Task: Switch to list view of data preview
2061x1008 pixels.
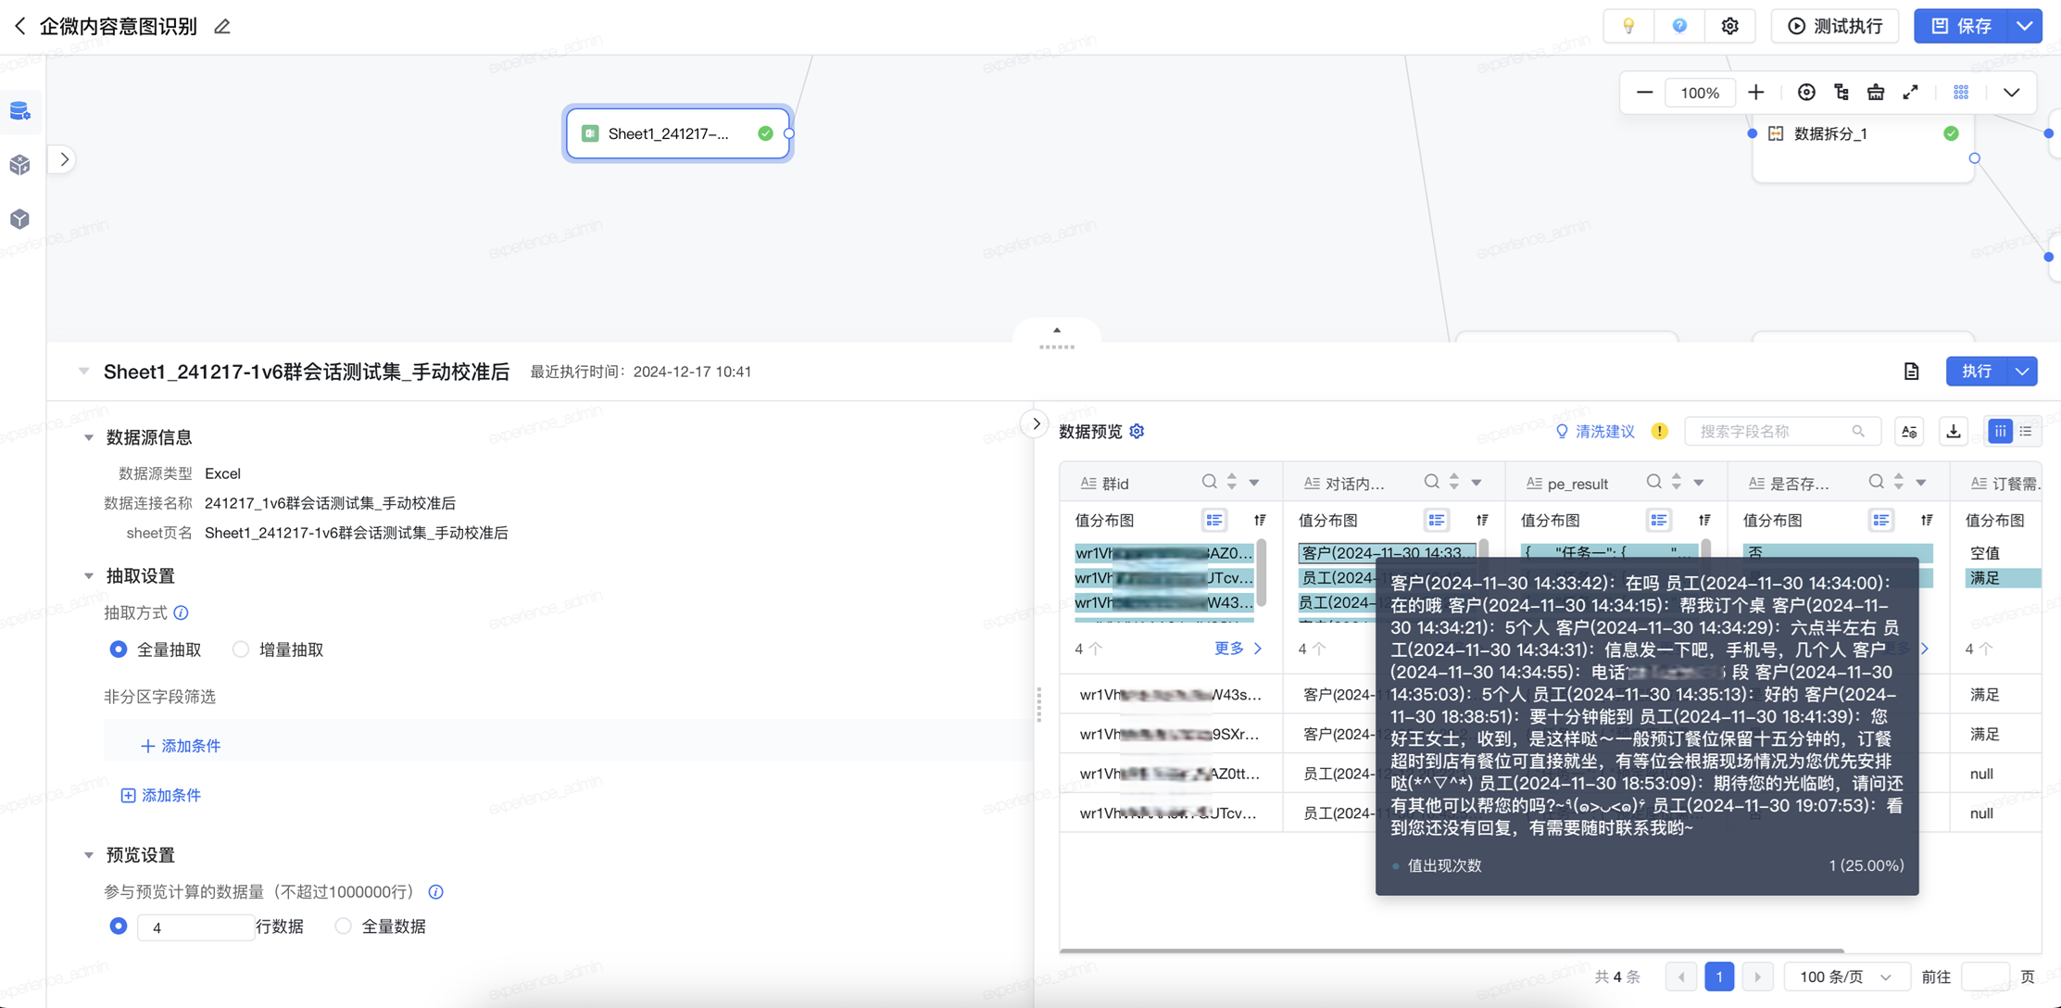Action: click(x=2026, y=432)
